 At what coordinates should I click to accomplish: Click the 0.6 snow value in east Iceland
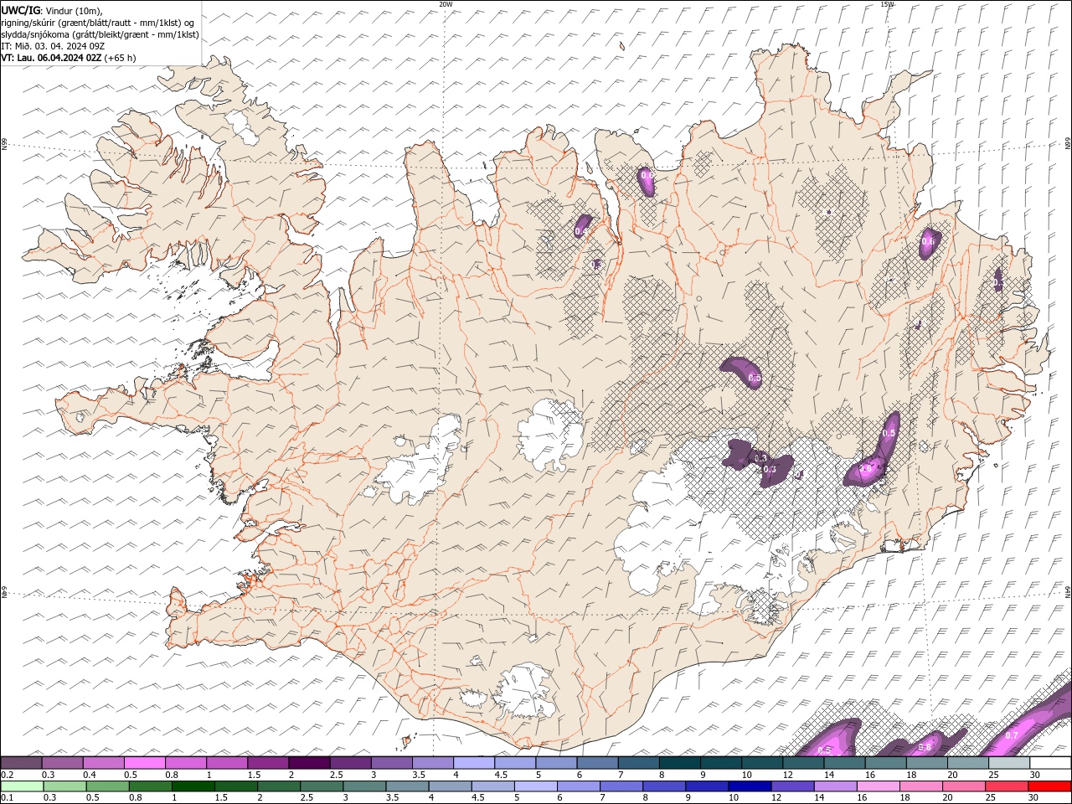928,241
